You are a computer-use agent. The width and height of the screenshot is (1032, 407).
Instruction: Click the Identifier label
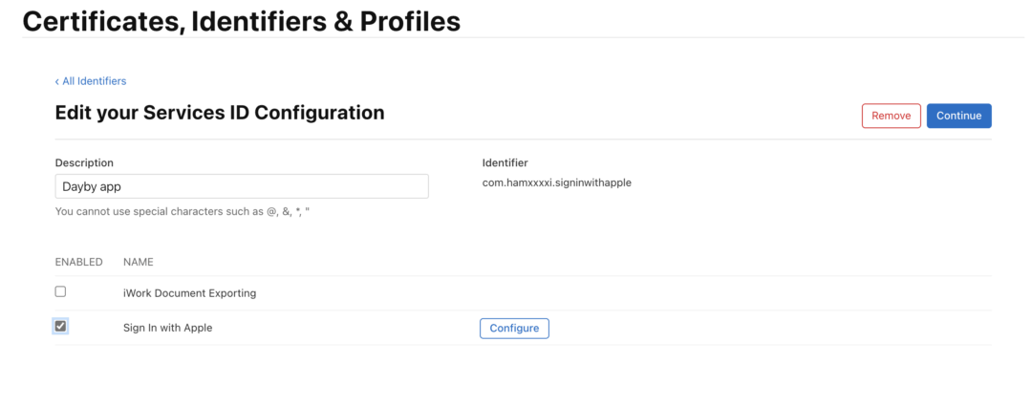pyautogui.click(x=505, y=162)
